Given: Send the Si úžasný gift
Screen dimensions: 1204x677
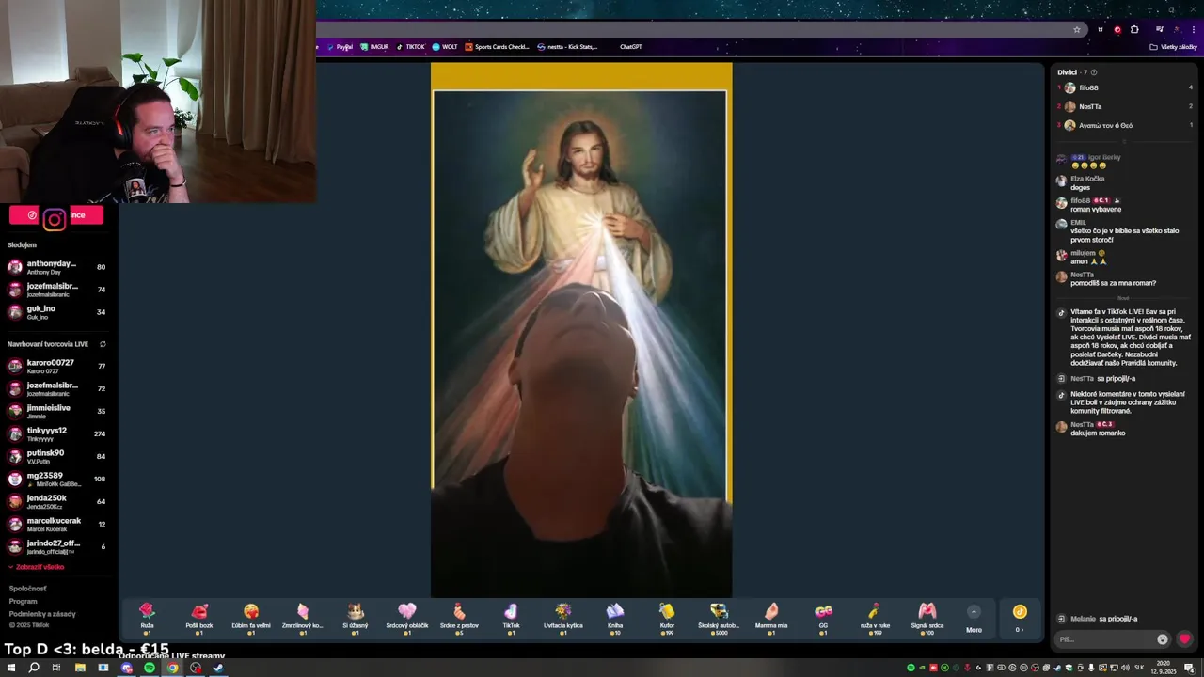Looking at the screenshot, I should coord(356,619).
